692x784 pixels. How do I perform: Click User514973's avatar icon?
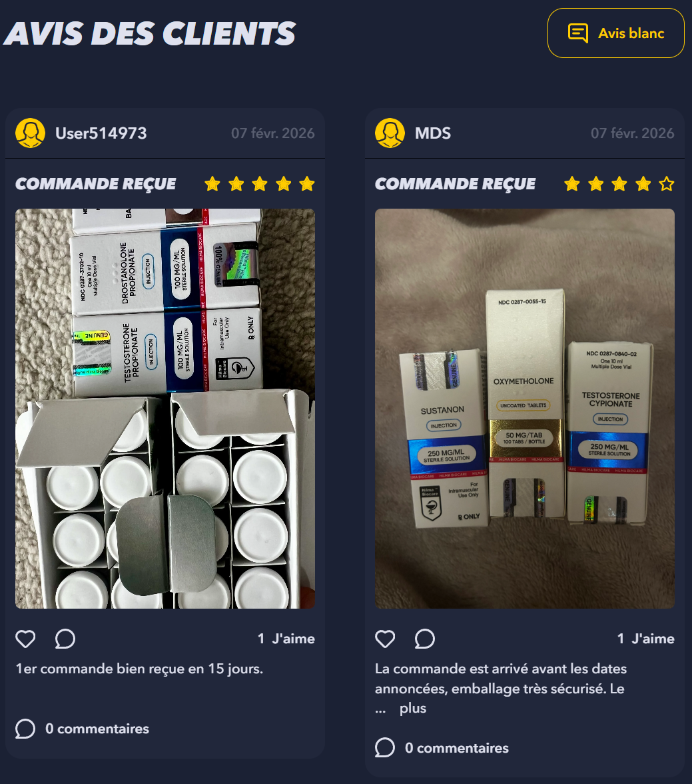31,133
